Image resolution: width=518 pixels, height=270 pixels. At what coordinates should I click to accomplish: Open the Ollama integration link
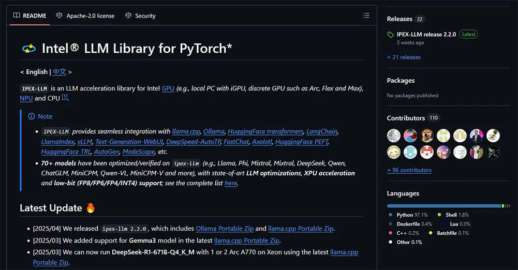pos(214,131)
